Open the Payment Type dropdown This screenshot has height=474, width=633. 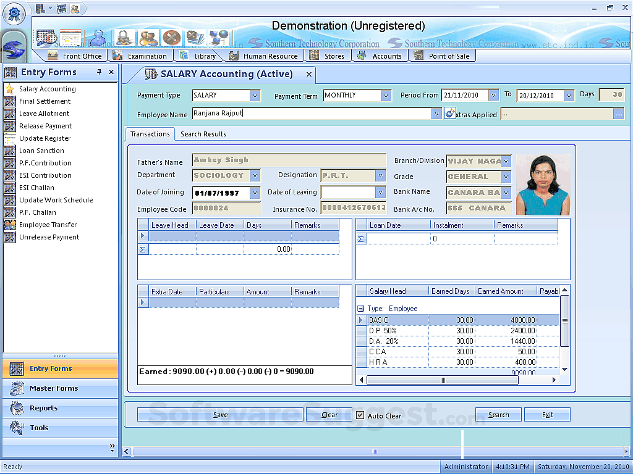tap(255, 96)
